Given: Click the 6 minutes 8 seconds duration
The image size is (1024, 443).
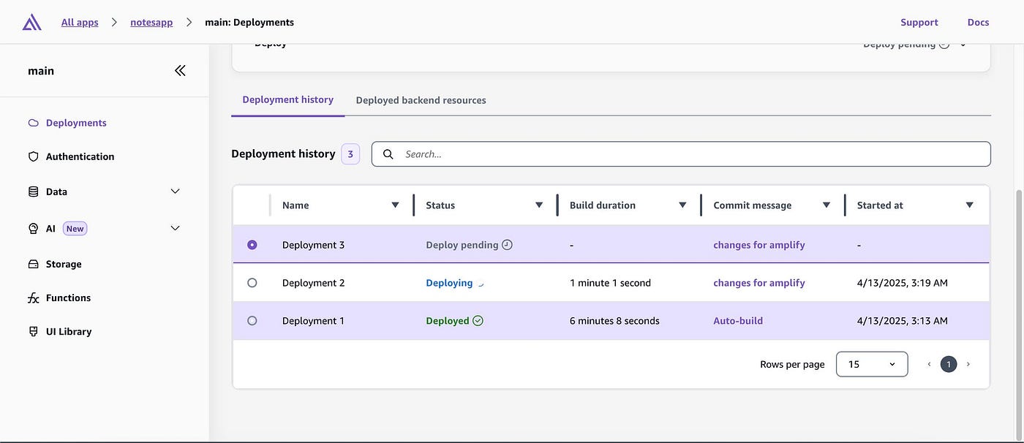Looking at the screenshot, I should (x=614, y=321).
